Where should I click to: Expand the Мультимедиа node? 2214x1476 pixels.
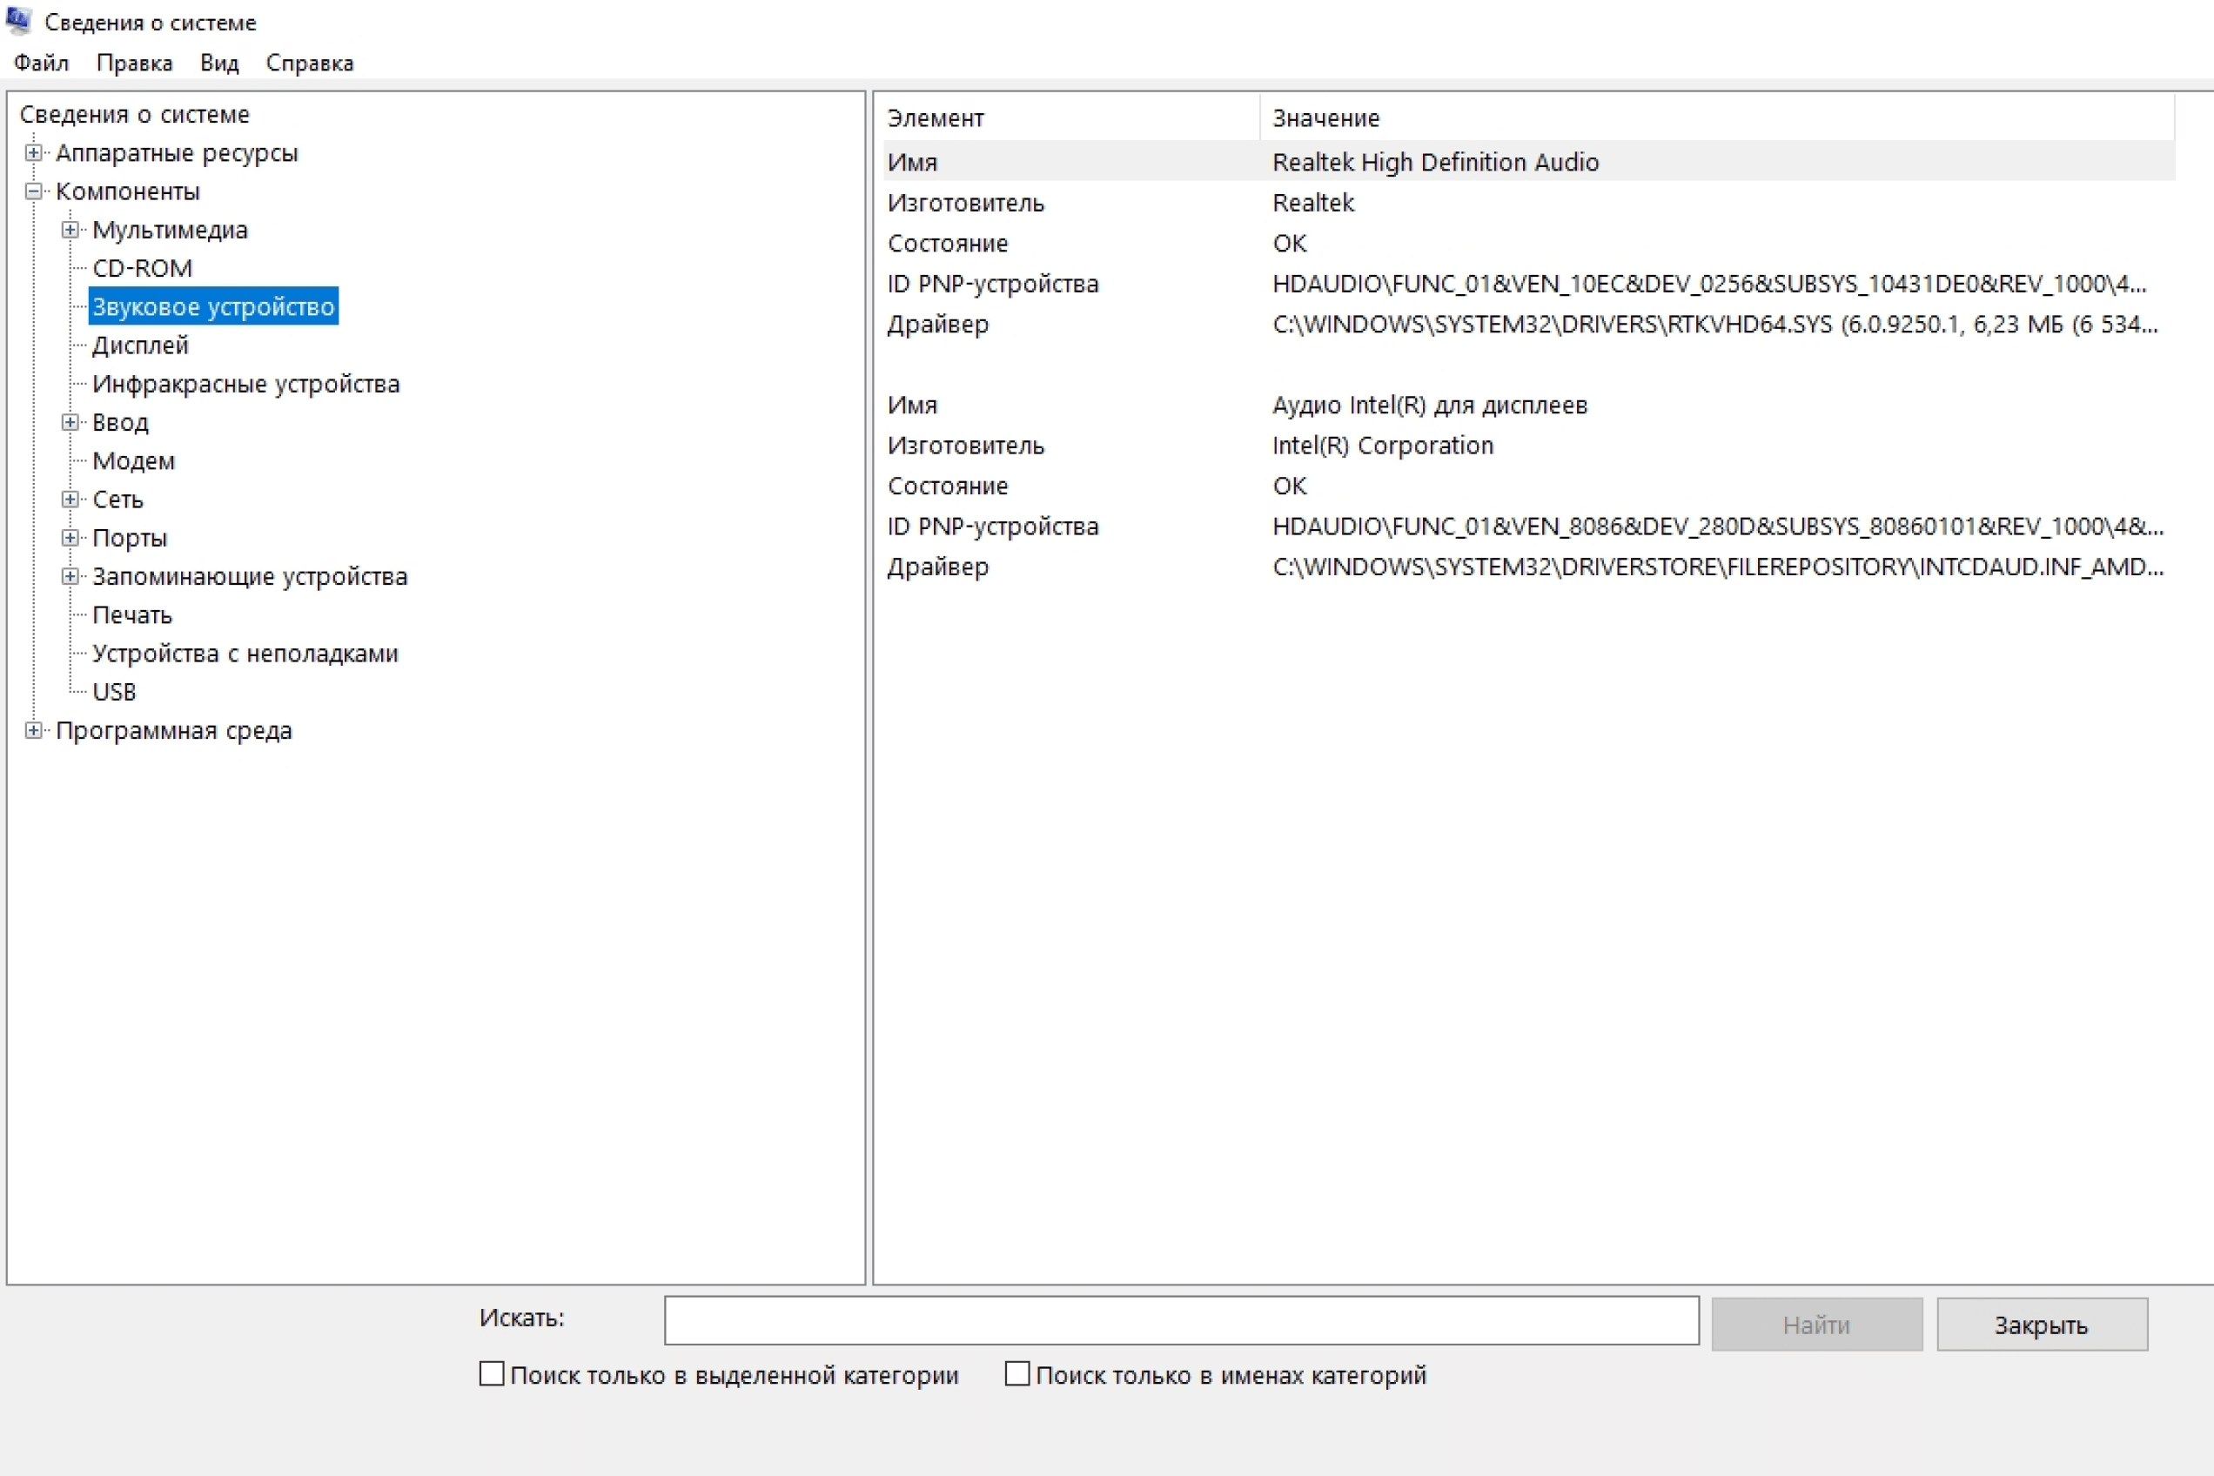70,230
